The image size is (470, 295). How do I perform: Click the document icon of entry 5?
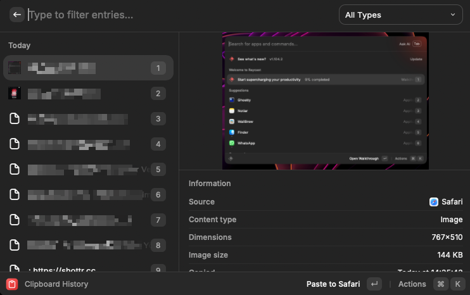(x=15, y=170)
